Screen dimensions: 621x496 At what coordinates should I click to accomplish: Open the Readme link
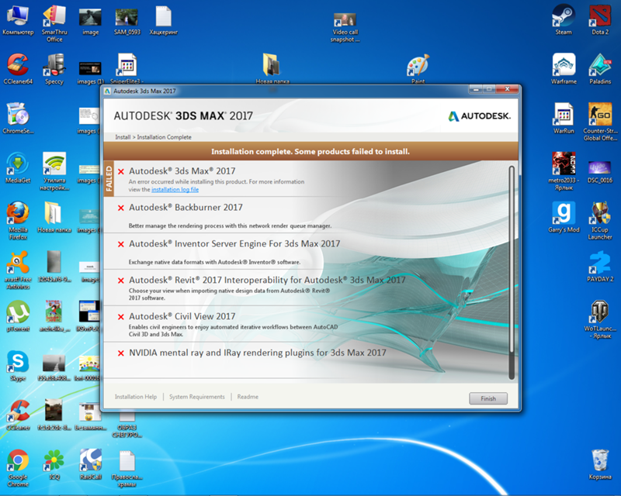coord(248,397)
